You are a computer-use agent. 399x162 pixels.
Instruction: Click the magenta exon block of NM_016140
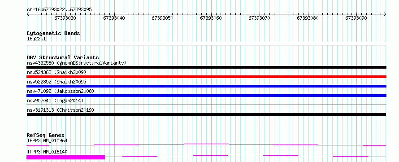65,157
